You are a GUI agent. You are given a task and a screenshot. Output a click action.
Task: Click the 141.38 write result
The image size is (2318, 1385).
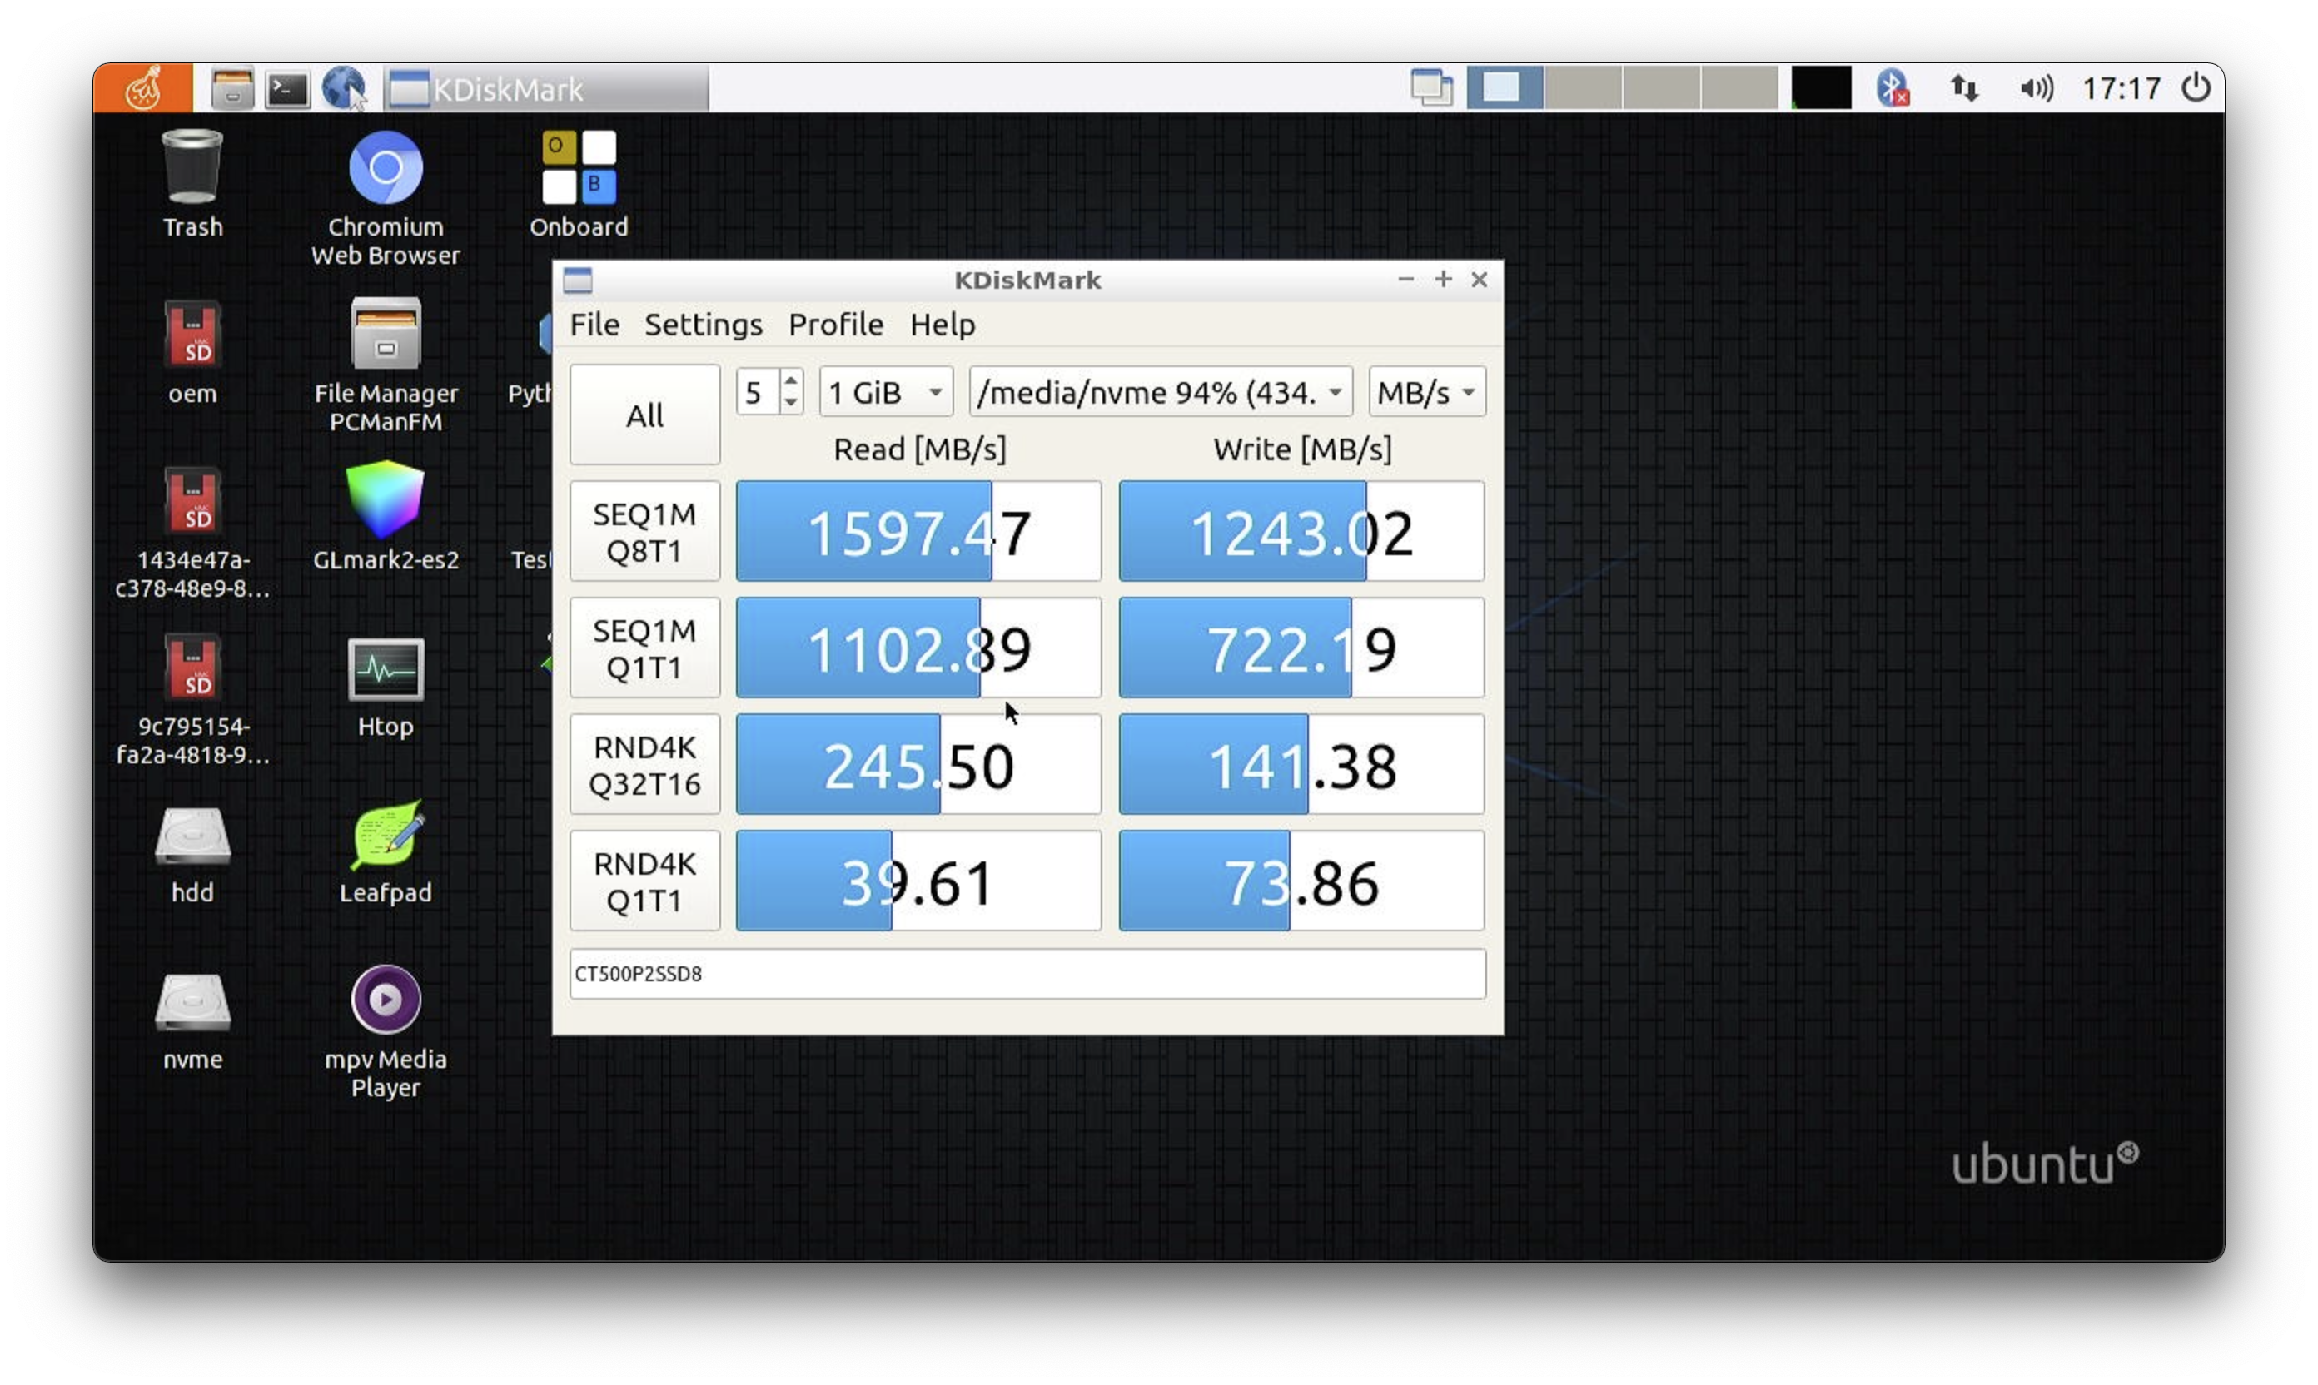(1301, 764)
